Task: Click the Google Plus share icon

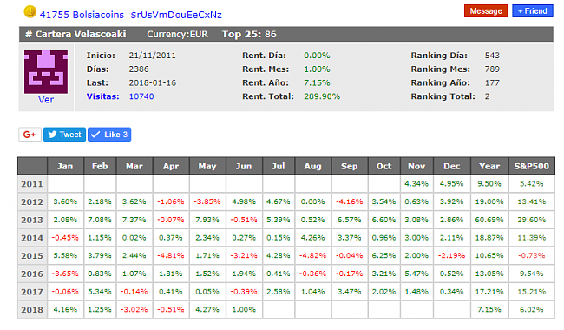Action: coord(30,135)
